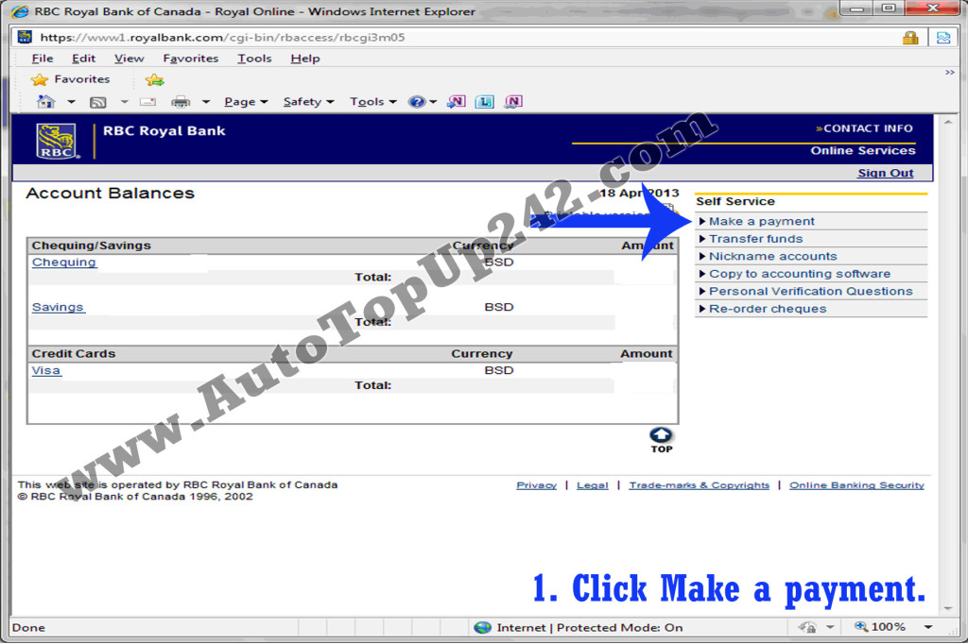Click the RBC shield logo
The image size is (968, 644).
[x=57, y=141]
